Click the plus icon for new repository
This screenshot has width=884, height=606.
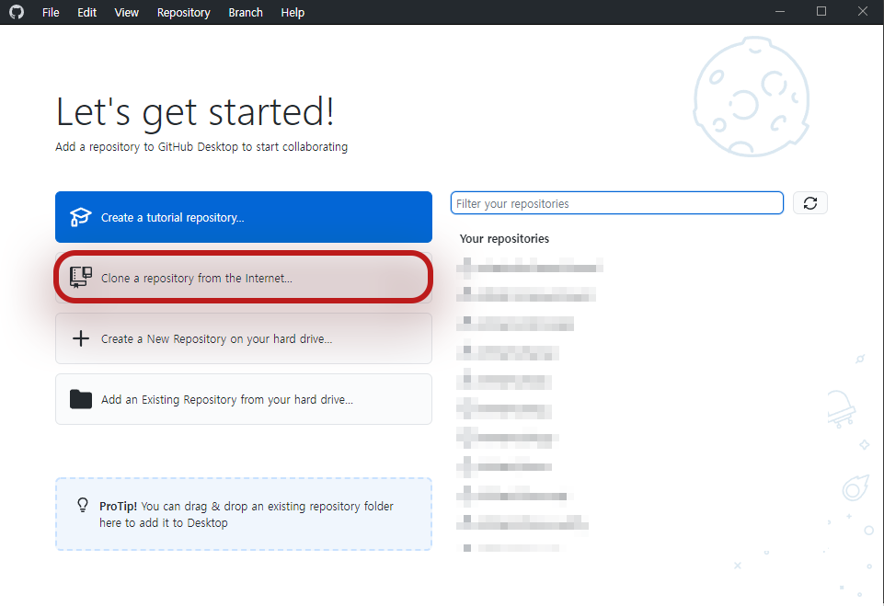(x=81, y=338)
